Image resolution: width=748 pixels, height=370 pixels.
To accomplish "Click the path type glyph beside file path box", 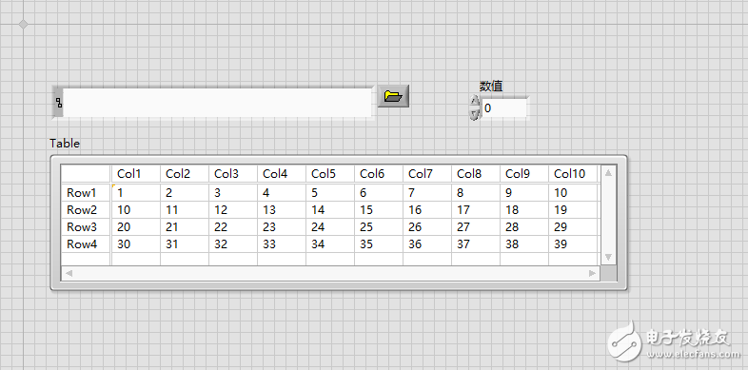I will point(59,102).
